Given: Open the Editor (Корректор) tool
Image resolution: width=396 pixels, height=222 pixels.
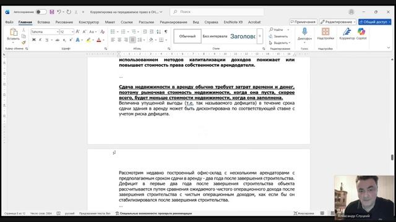Looking at the screenshot, I should click(347, 34).
